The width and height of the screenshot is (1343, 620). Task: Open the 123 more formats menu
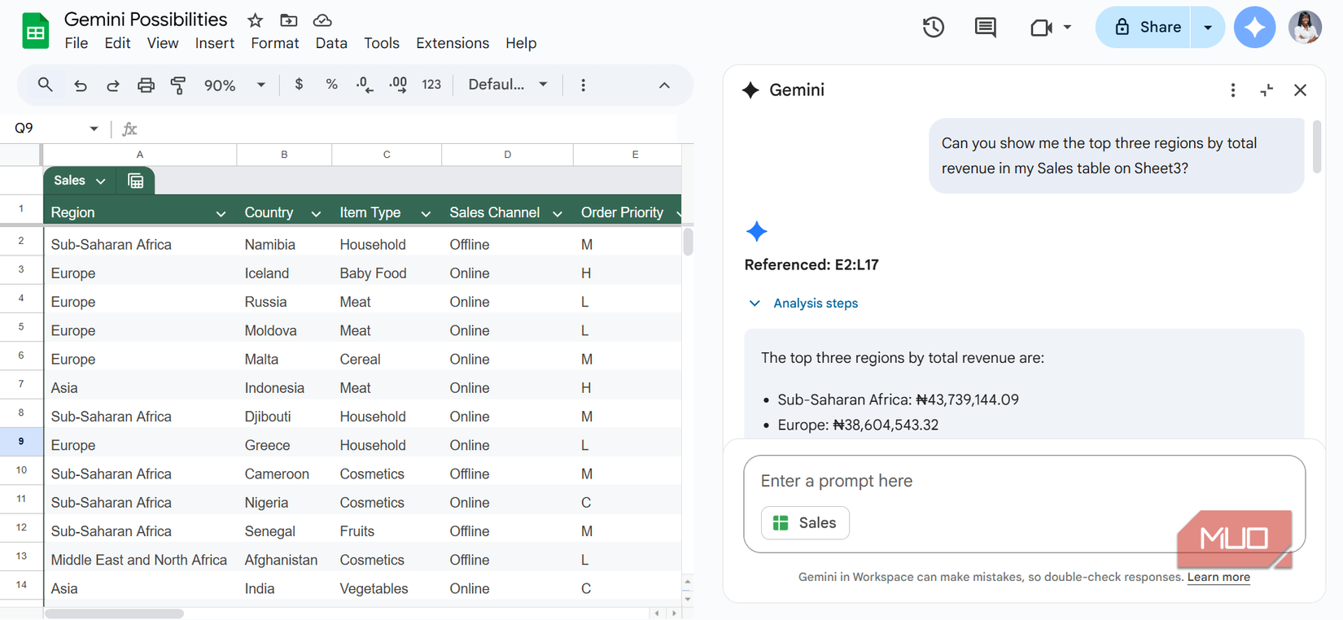coord(431,85)
